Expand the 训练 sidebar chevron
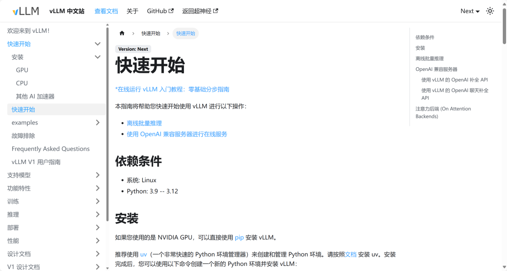The width and height of the screenshot is (507, 271). click(x=97, y=201)
